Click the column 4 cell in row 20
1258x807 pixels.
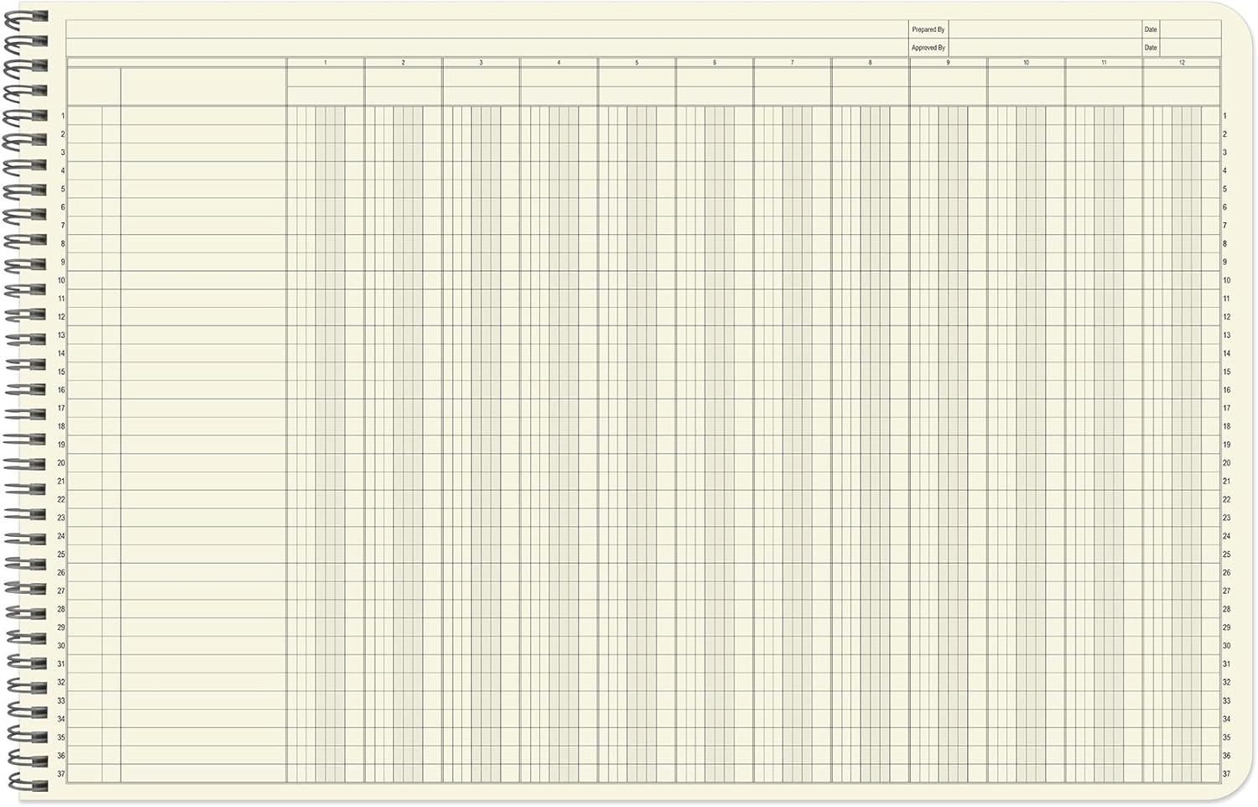pyautogui.click(x=559, y=463)
